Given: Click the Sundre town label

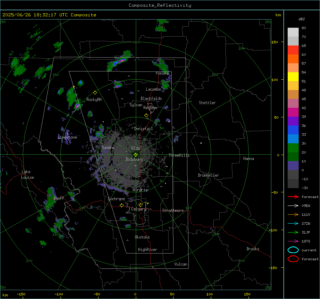Looking at the screenshot, I should [108, 147].
